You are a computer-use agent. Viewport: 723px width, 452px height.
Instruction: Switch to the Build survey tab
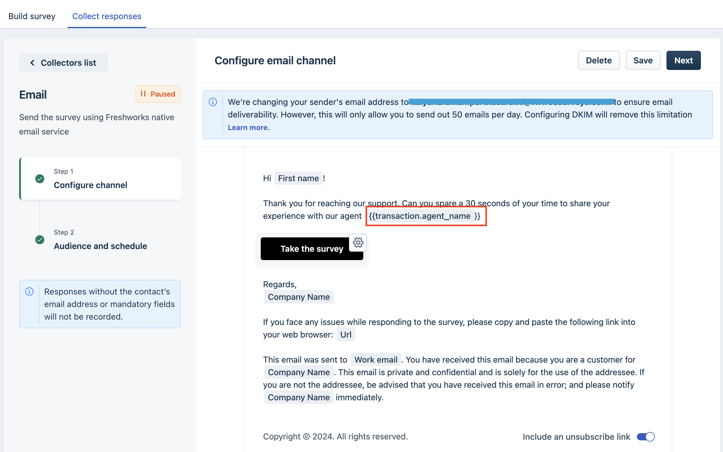tap(32, 16)
